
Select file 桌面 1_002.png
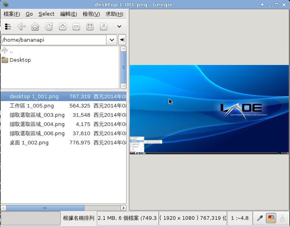coord(63,143)
